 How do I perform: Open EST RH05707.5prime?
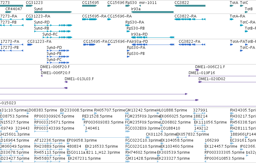(x=109, y=110)
